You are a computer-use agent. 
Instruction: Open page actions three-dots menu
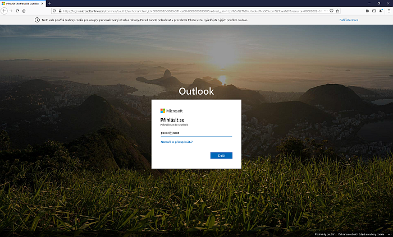tap(326, 11)
